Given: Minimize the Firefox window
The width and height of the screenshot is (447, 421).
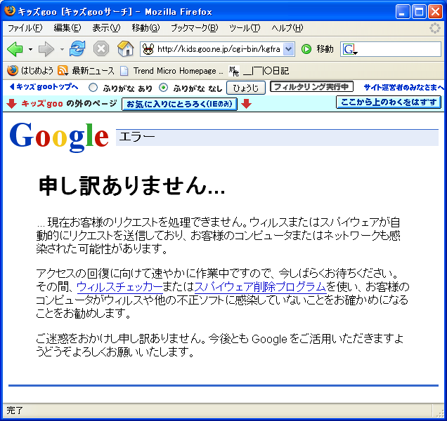Looking at the screenshot, I should click(403, 12).
